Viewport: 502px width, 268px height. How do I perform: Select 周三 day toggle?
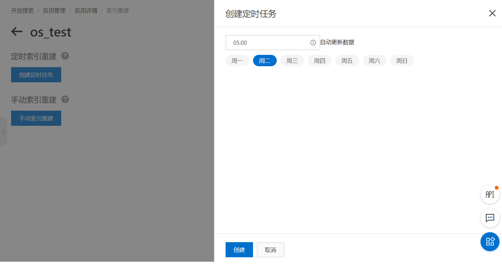pyautogui.click(x=292, y=61)
